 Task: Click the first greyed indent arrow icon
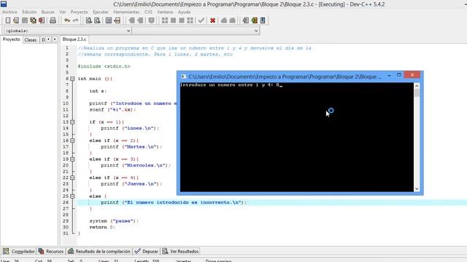pos(131,20)
